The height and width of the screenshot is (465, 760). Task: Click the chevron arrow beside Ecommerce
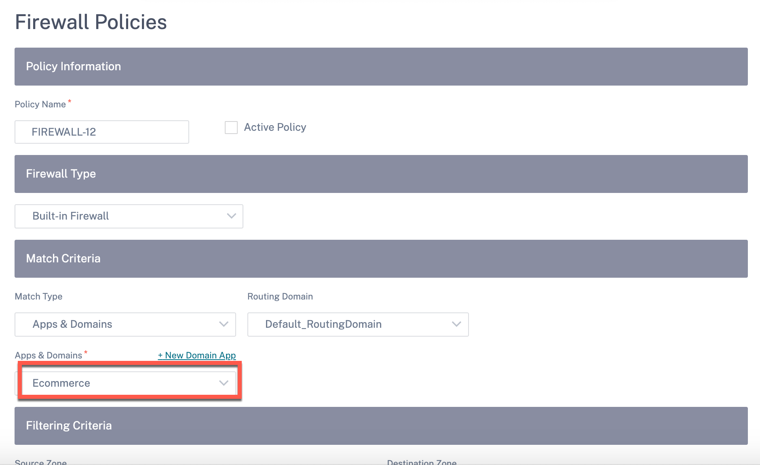[x=224, y=383]
